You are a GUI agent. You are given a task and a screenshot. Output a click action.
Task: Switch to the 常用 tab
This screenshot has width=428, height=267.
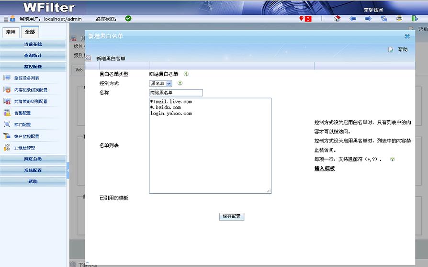point(11,32)
